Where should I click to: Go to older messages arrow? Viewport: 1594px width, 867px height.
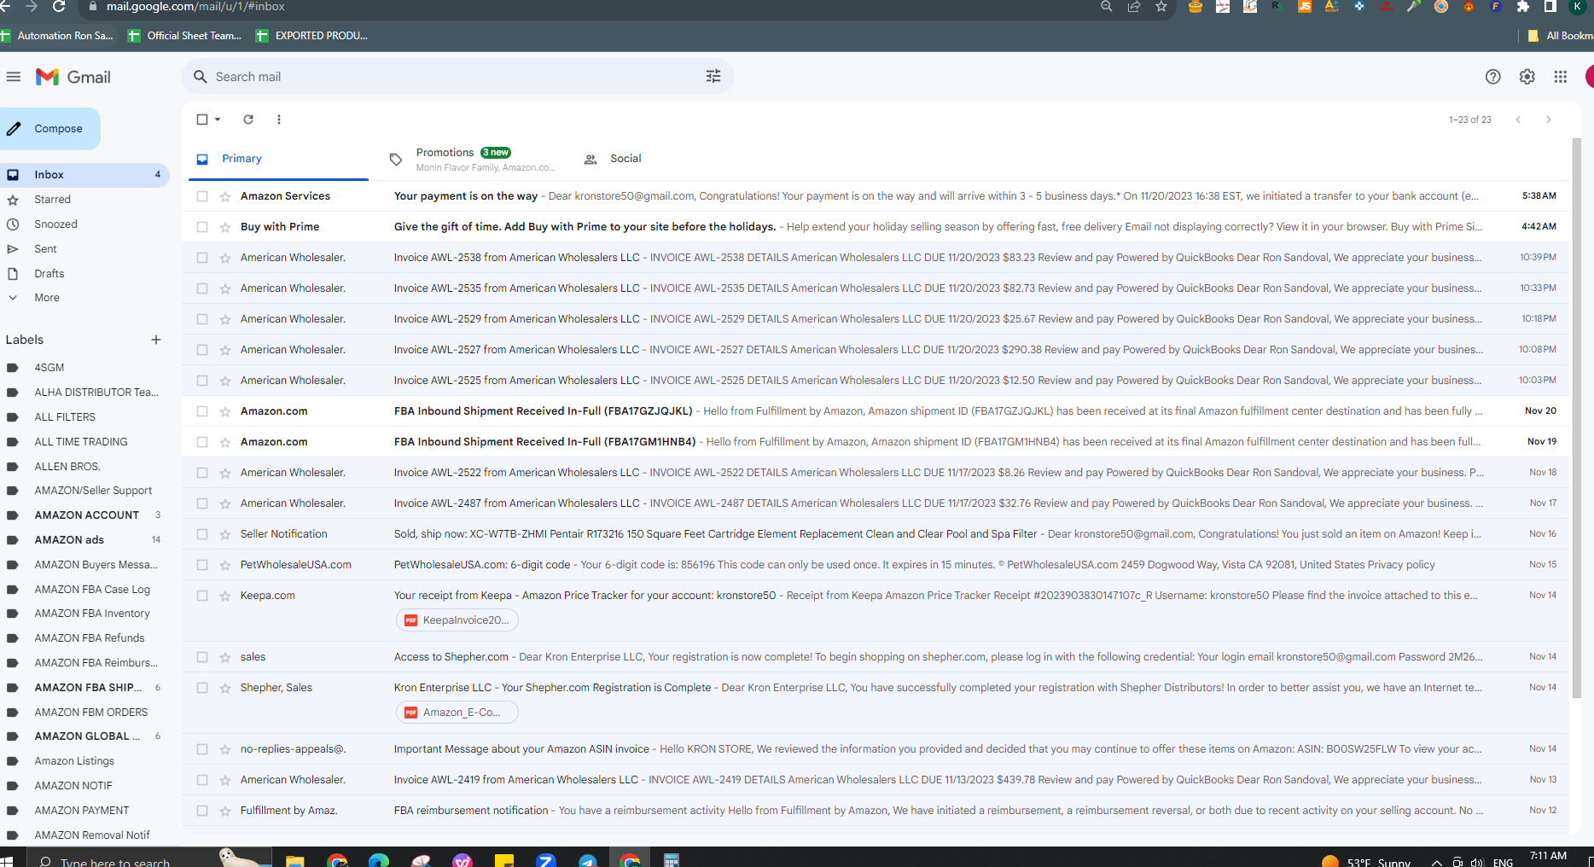[x=1549, y=119]
